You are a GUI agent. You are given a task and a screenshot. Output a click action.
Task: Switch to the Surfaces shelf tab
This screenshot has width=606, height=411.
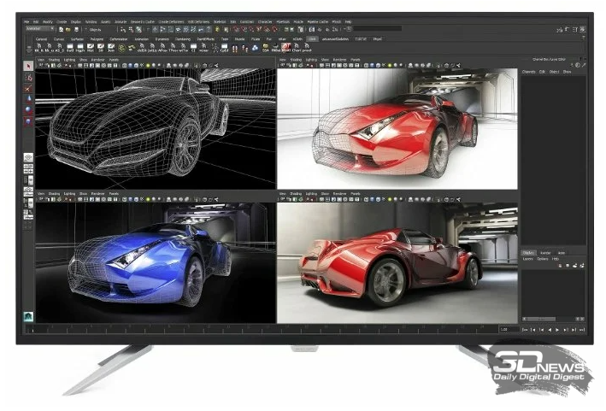click(77, 39)
